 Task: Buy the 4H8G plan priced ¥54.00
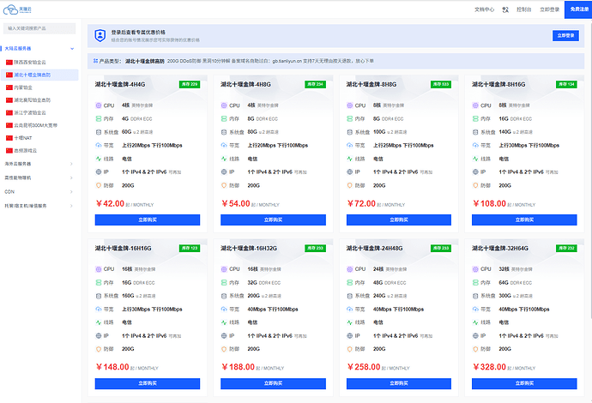[273, 220]
